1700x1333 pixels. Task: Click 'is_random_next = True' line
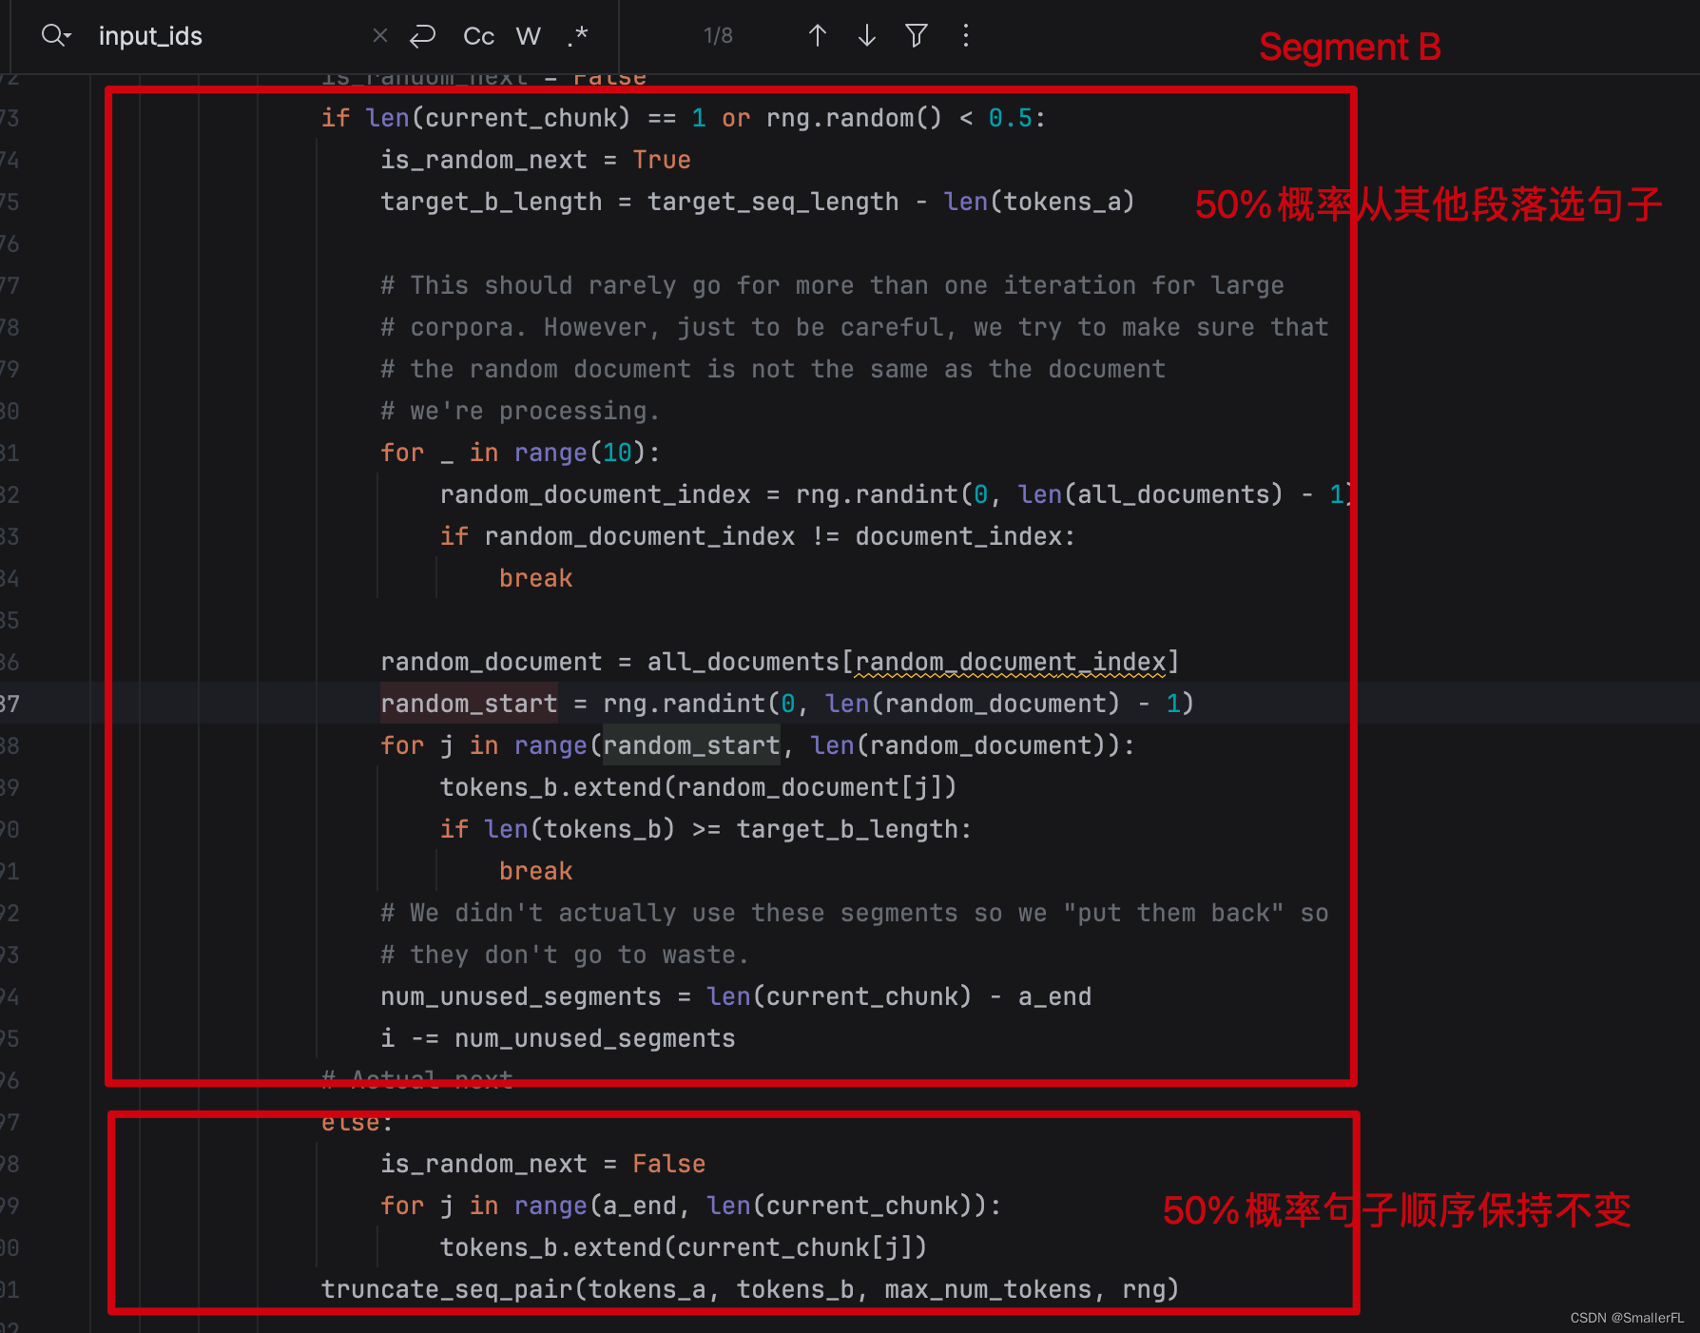coord(535,160)
